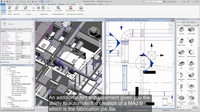This screenshot has height=112, width=200.
Task: Tick the Radius Offset part checkbox
Action: tap(178, 38)
